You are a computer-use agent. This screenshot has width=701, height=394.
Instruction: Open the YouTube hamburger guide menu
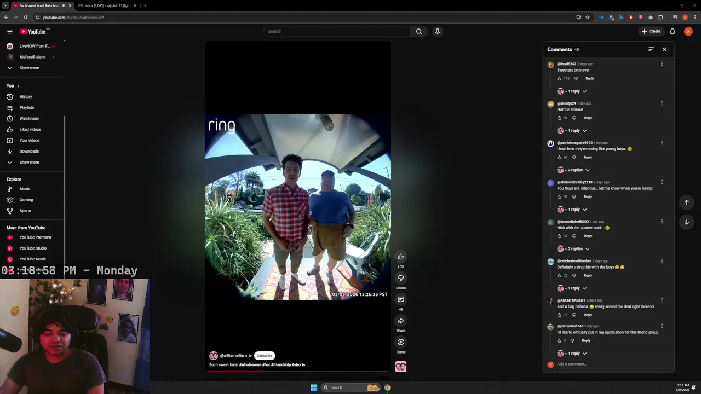pos(9,31)
